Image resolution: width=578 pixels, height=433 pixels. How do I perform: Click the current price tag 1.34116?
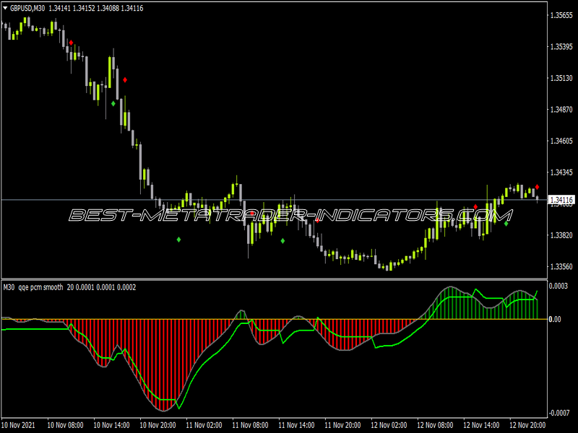561,200
